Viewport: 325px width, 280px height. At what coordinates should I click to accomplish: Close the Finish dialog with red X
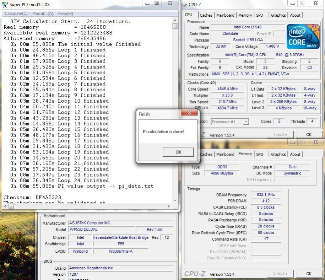click(189, 113)
